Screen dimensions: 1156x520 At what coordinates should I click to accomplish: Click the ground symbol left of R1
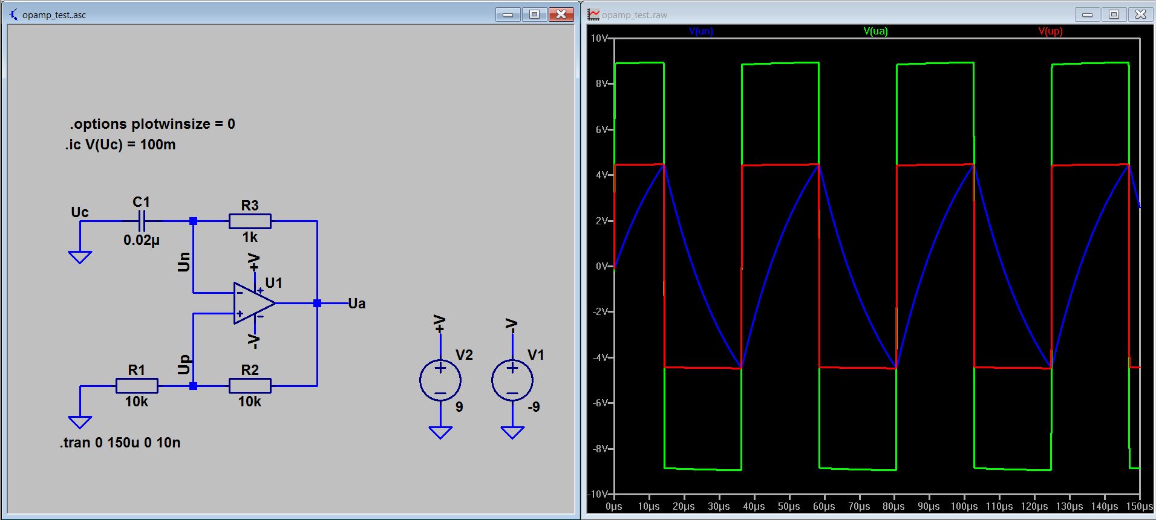pyautogui.click(x=80, y=421)
